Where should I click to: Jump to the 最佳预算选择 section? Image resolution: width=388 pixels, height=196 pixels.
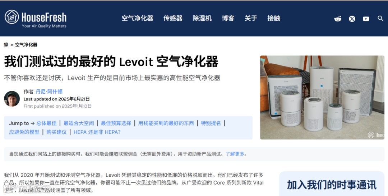[116, 123]
